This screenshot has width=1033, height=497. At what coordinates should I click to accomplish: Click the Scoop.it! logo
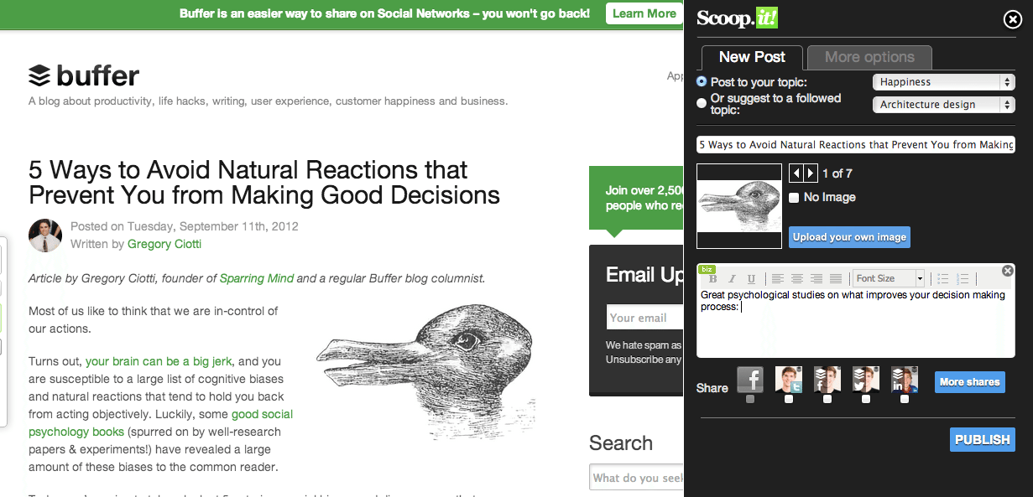[738, 18]
